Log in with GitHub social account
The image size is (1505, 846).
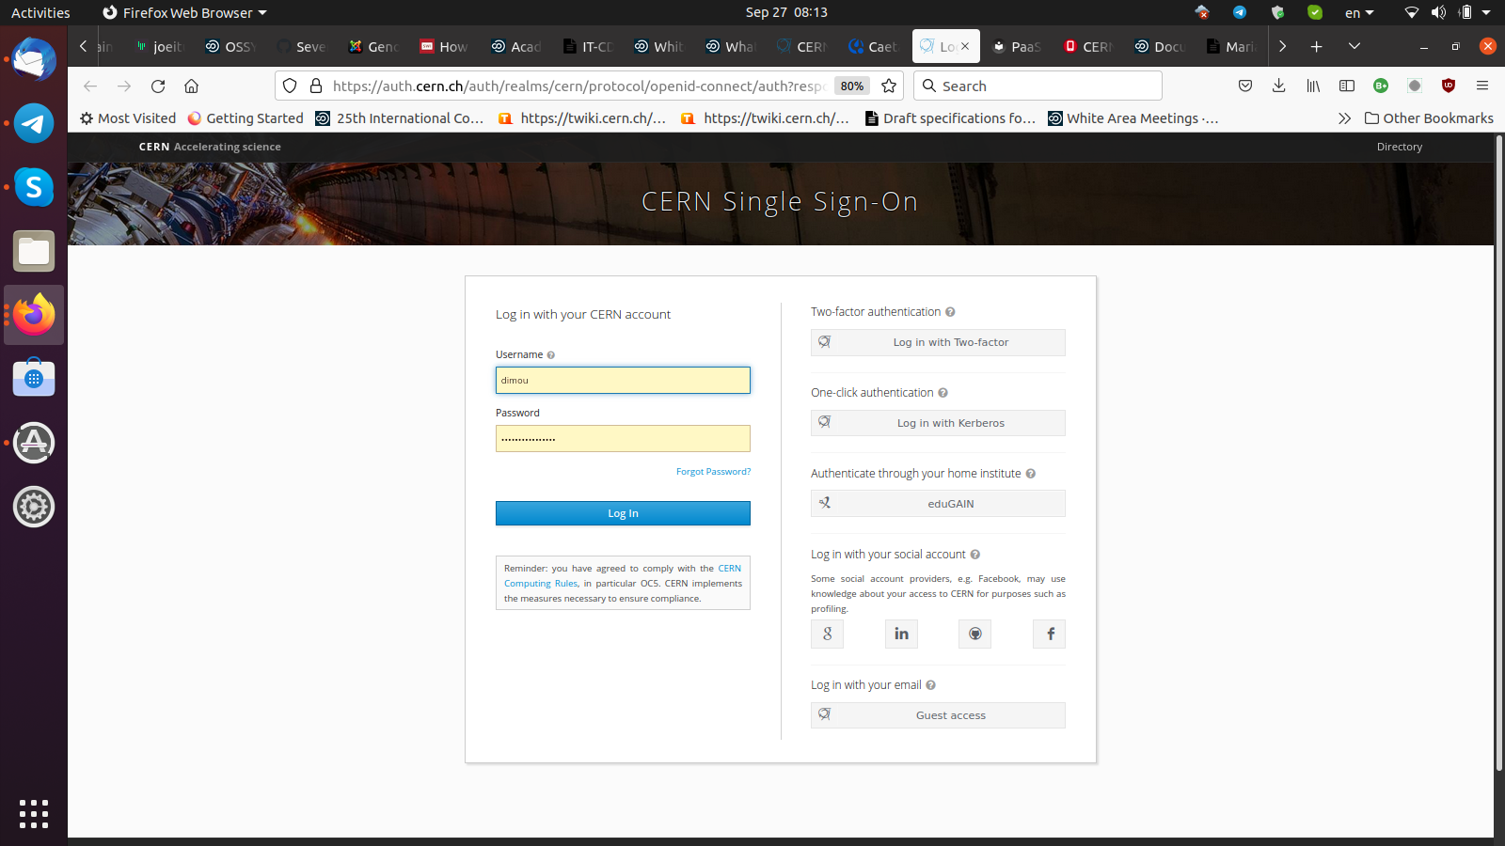tap(975, 634)
